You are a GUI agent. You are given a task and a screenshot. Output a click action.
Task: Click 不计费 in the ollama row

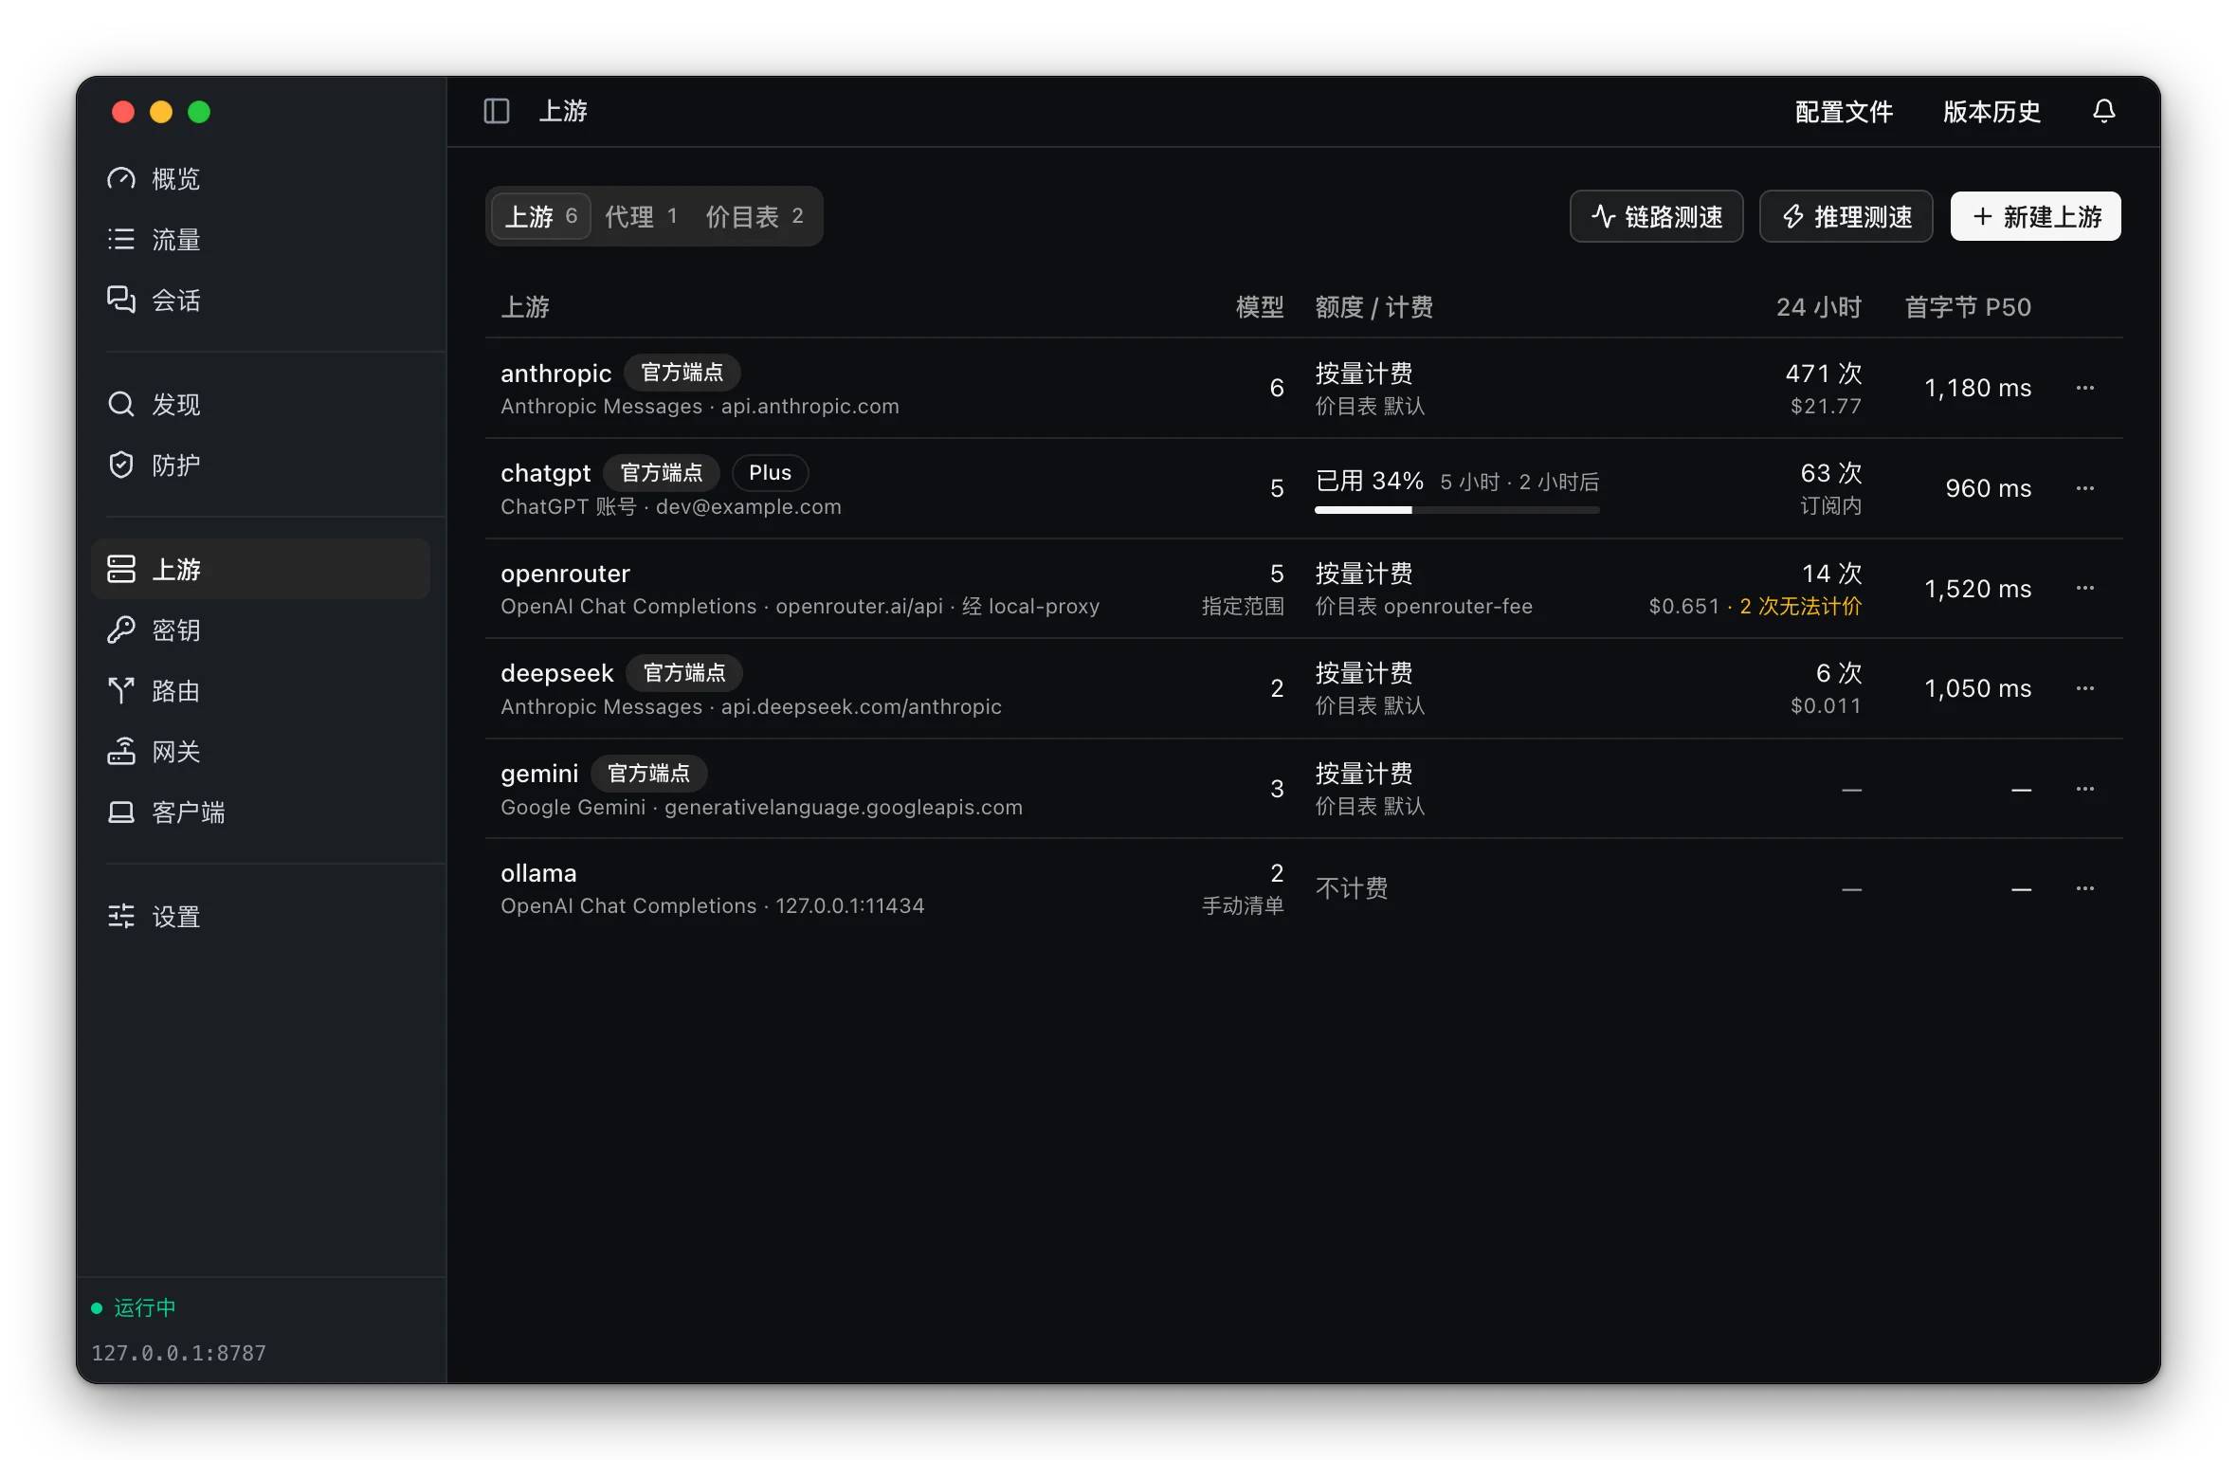(1352, 888)
